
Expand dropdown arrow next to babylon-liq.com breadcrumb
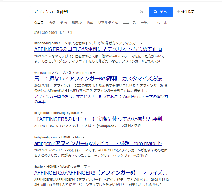click(84, 137)
